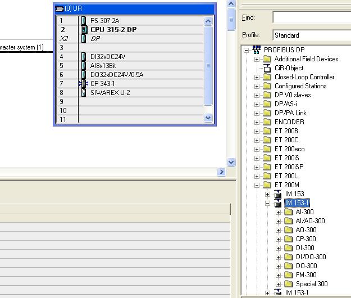Image resolution: width=351 pixels, height=298 pixels.
Task: Select empty slot 10 in the rack
Action: click(x=130, y=110)
